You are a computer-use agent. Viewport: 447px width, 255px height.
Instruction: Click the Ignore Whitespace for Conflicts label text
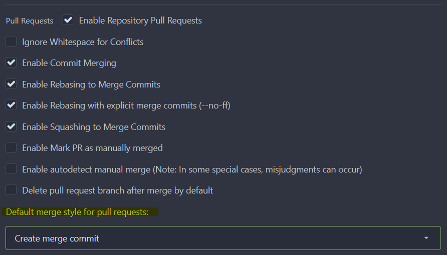(x=83, y=42)
